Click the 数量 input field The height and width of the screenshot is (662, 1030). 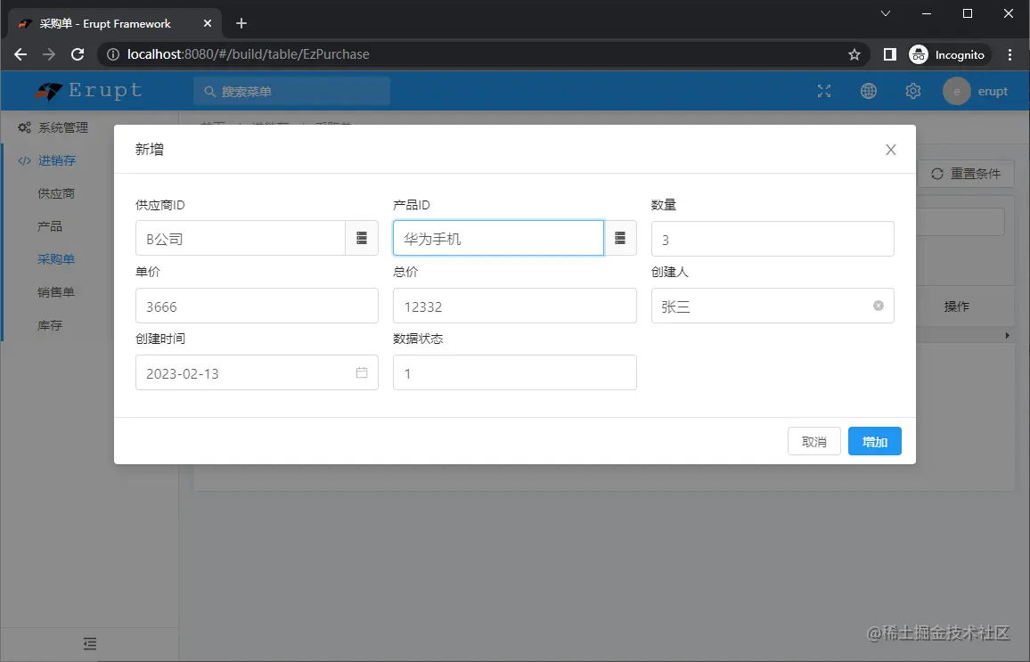tap(772, 239)
